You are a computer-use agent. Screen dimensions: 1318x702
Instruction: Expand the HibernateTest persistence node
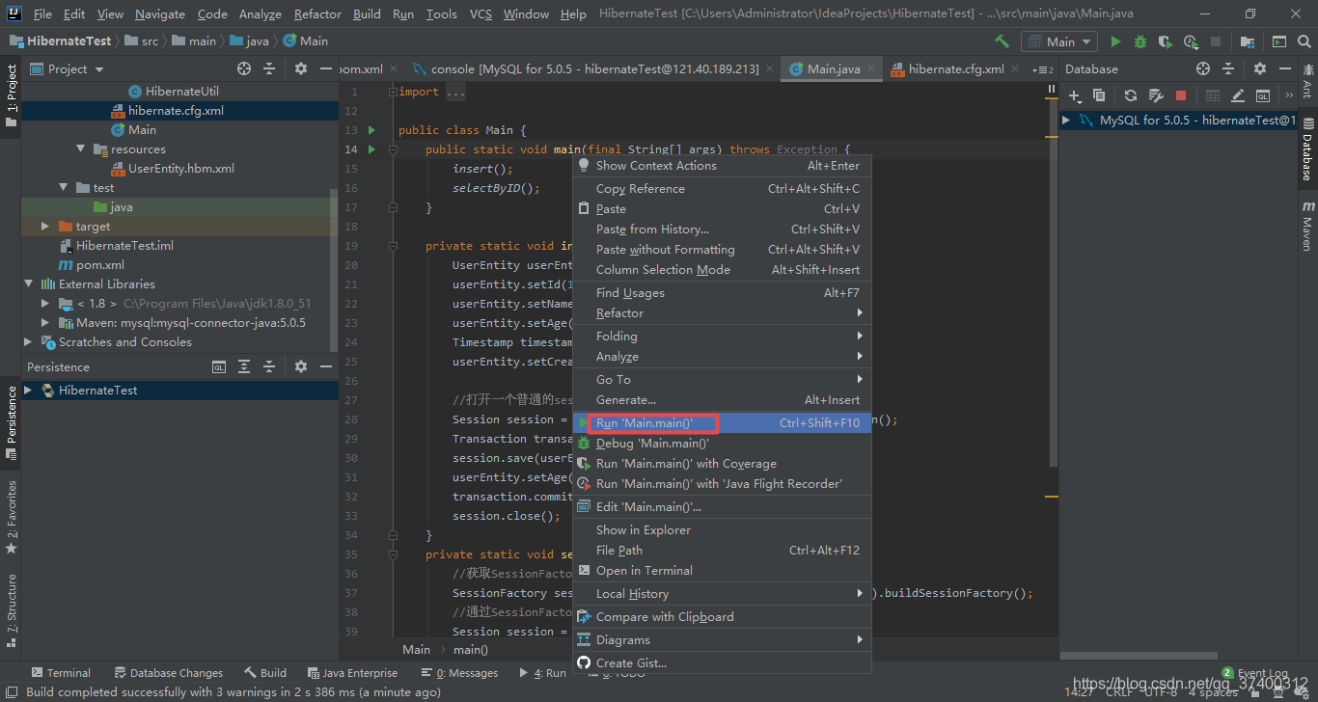28,391
